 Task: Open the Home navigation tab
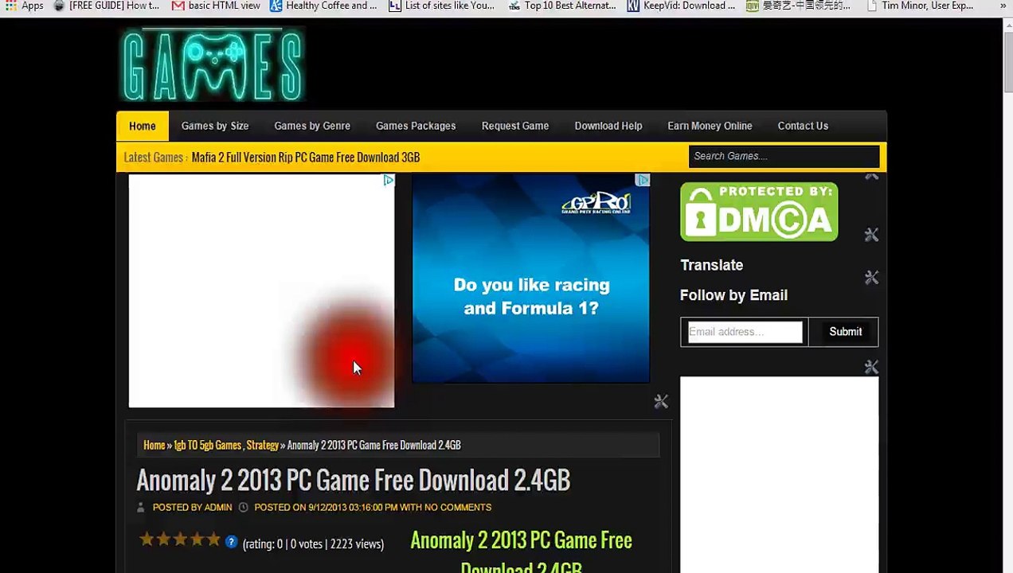pyautogui.click(x=143, y=126)
